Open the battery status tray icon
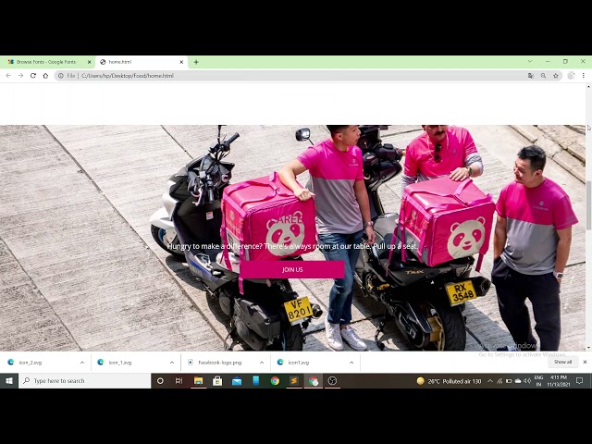This screenshot has width=592, height=444. click(509, 381)
